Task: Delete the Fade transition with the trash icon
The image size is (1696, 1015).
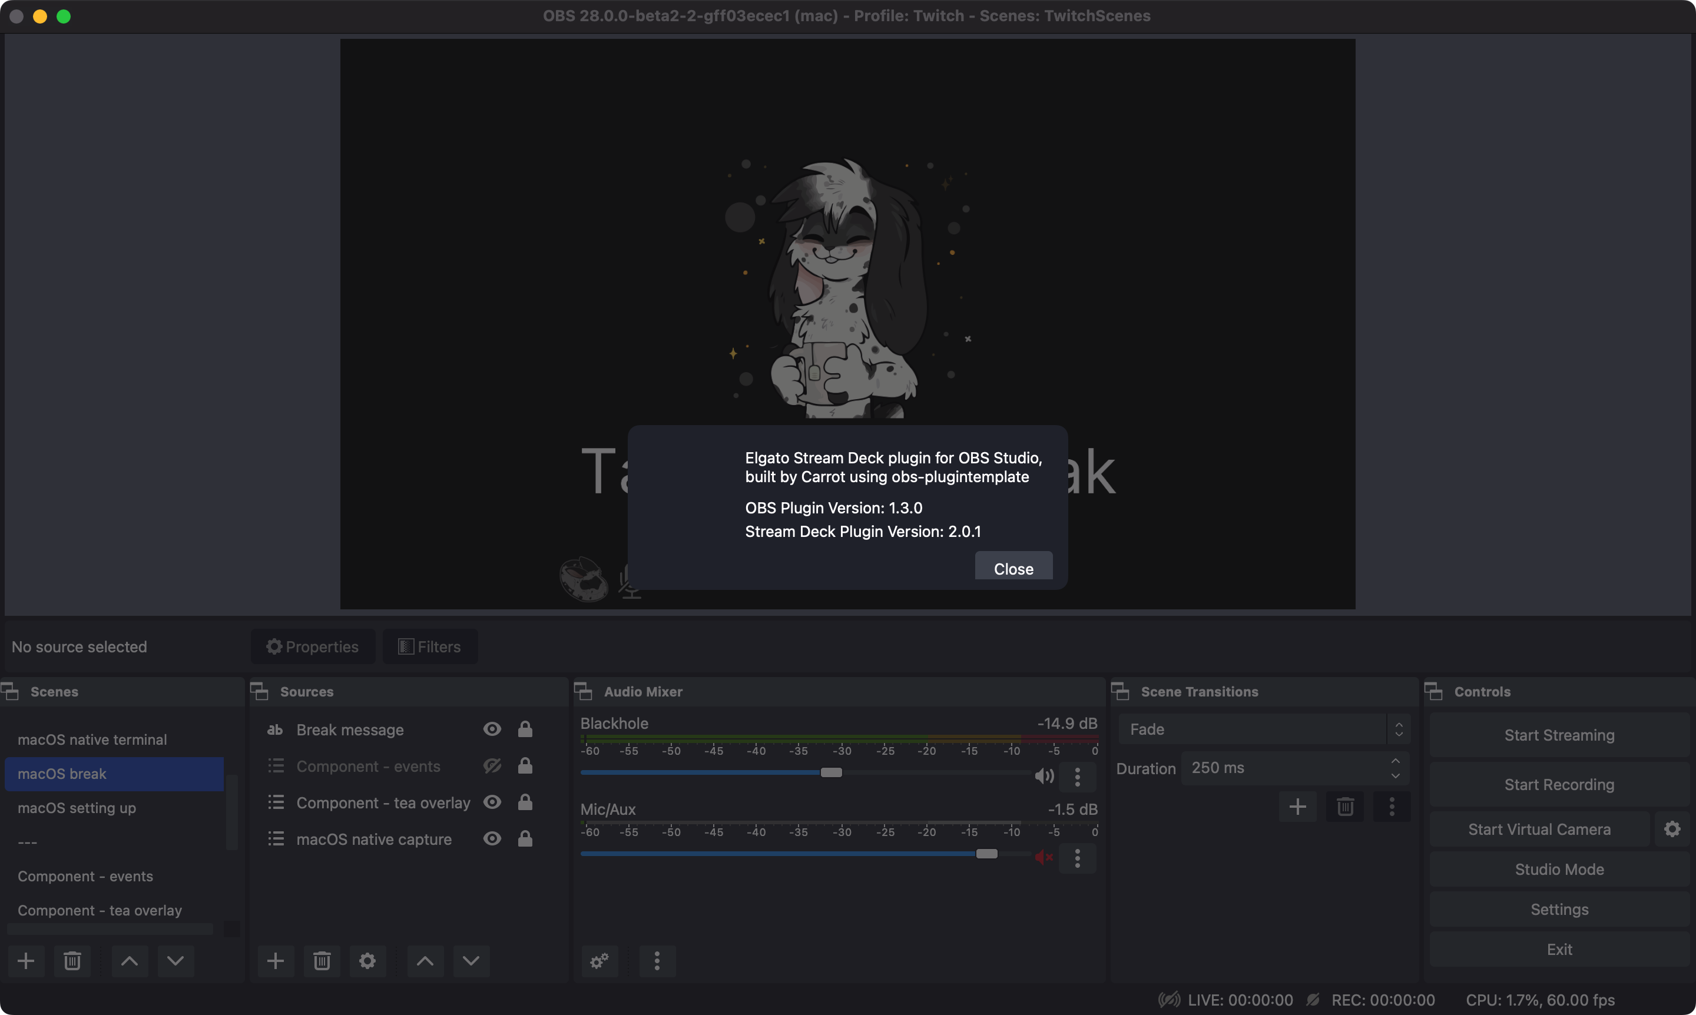Action: point(1345,807)
